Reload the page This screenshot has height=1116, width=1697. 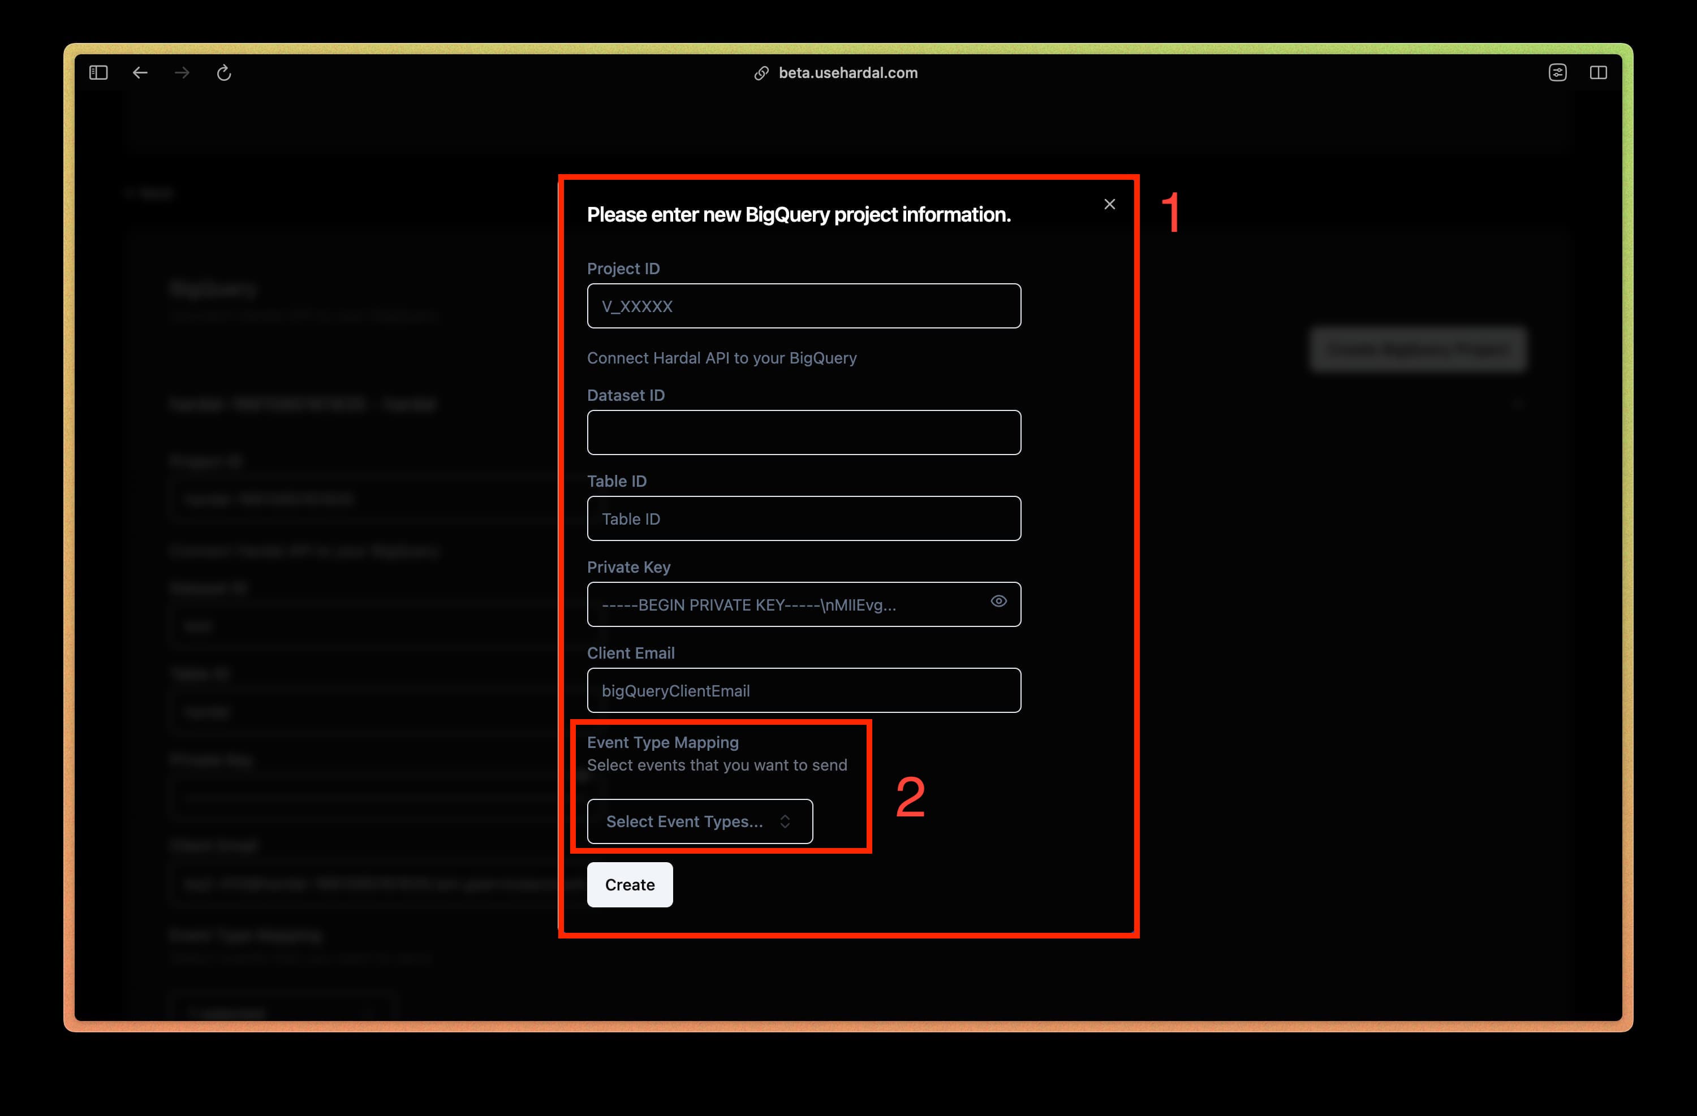click(x=224, y=73)
